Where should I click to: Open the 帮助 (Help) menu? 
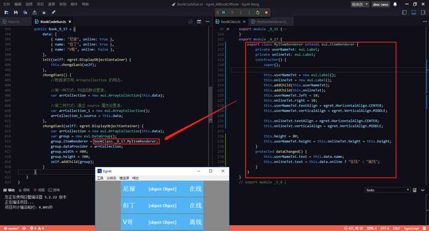coord(85,4)
